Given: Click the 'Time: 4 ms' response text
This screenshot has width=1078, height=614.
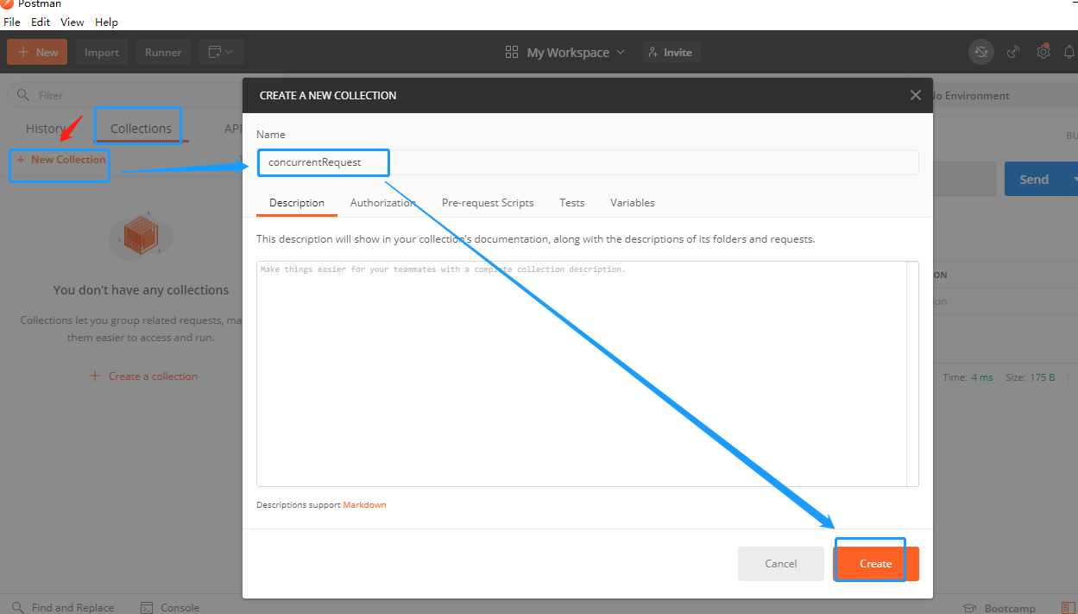Looking at the screenshot, I should [x=968, y=377].
